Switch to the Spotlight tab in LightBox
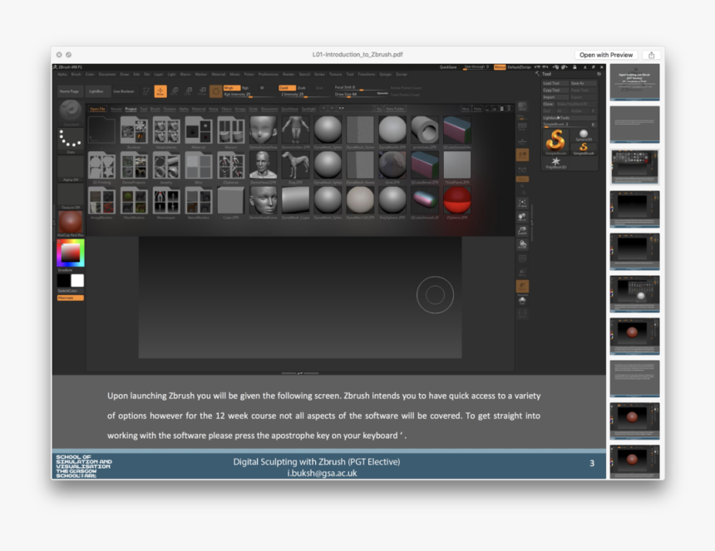This screenshot has height=551, width=715. (x=308, y=109)
